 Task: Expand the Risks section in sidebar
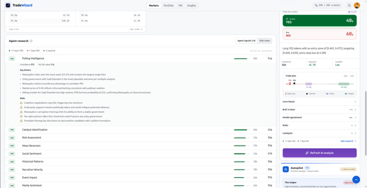point(320,125)
